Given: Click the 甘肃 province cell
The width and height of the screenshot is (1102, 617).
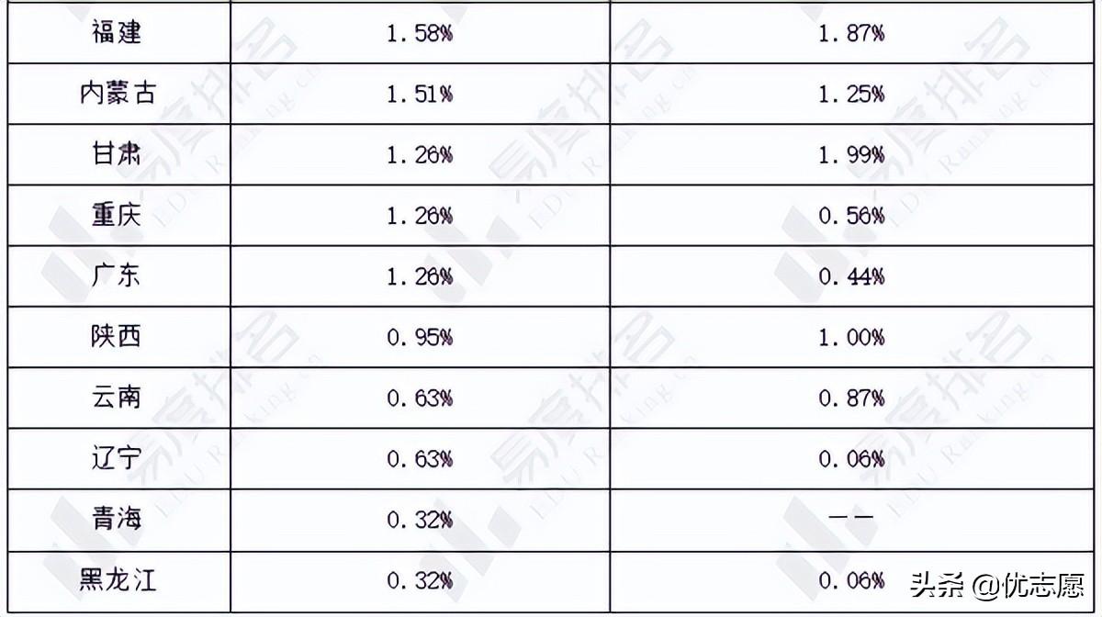Looking at the screenshot, I should click(117, 154).
